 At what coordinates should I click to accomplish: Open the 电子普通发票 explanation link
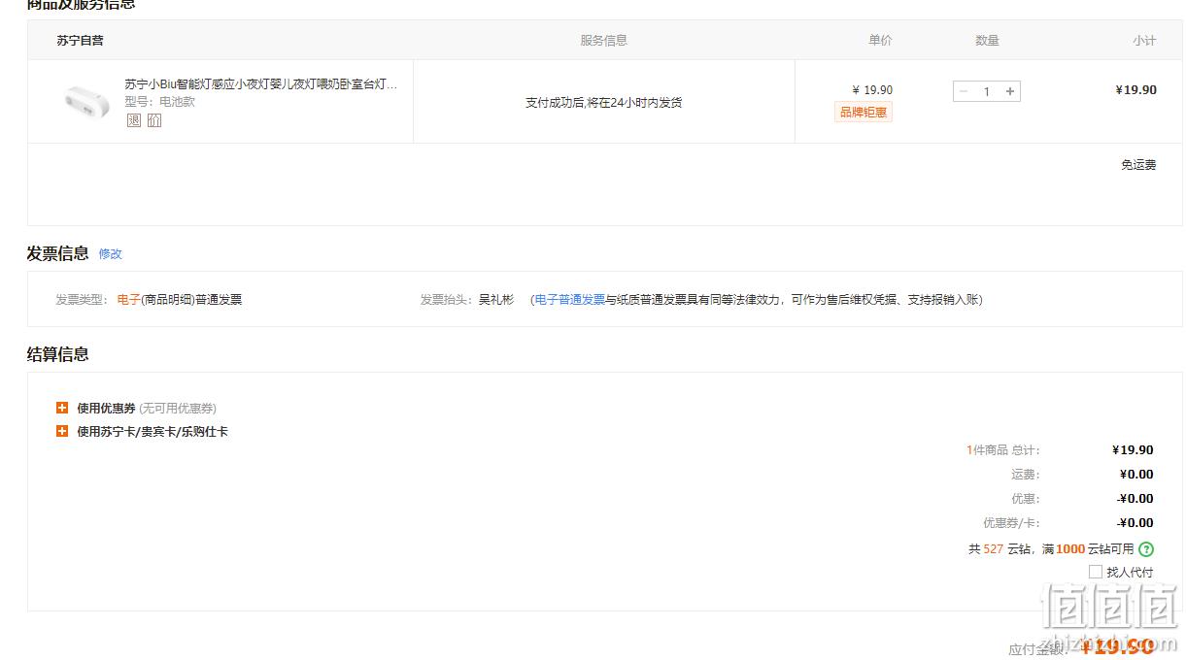pos(570,300)
